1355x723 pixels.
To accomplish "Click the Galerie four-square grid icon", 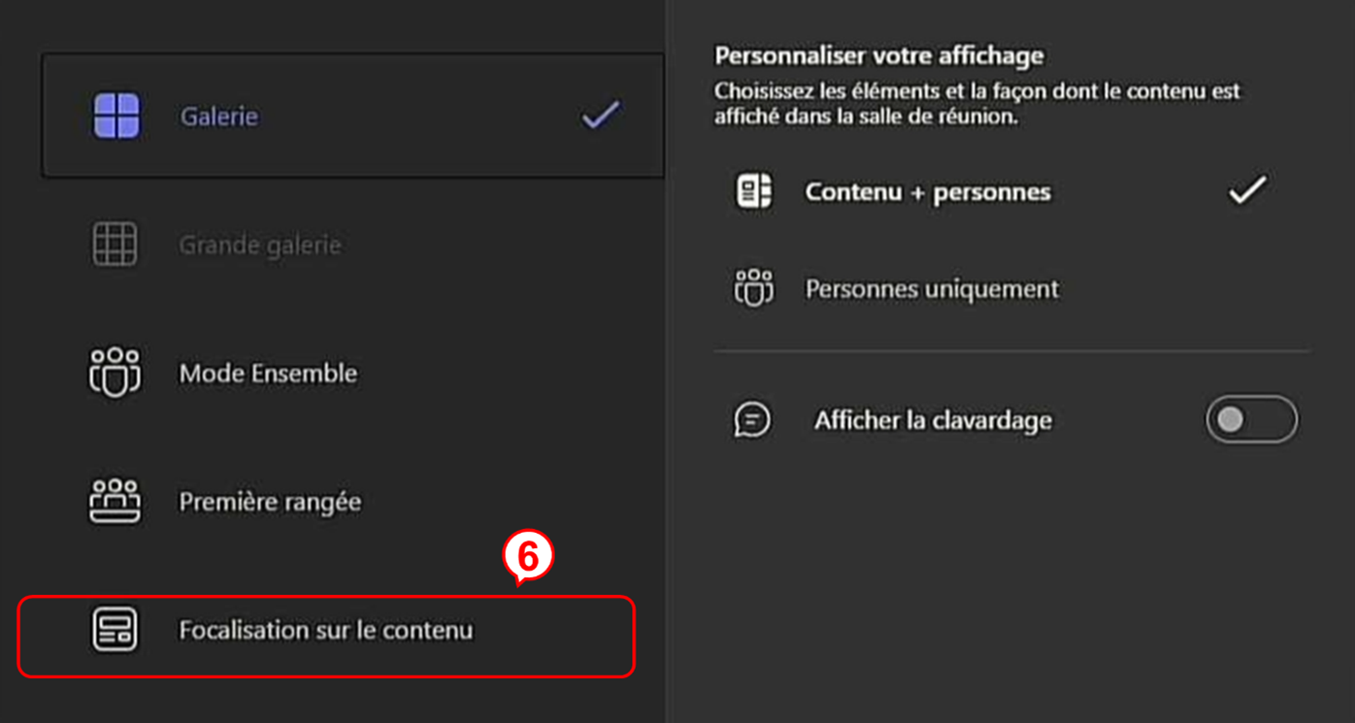I will click(116, 116).
